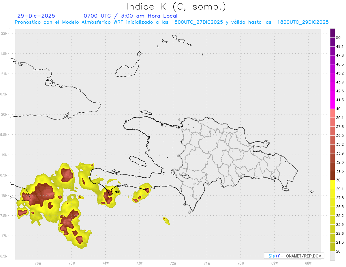Click the magenta swatch between 40 and 41.3
This screenshot has width=346, height=267.
(x=332, y=104)
